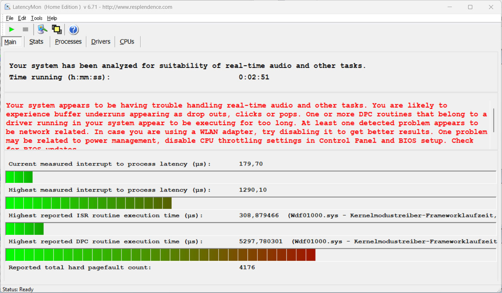Click the red warning text scrollbar
The width and height of the screenshot is (502, 293).
(x=493, y=120)
